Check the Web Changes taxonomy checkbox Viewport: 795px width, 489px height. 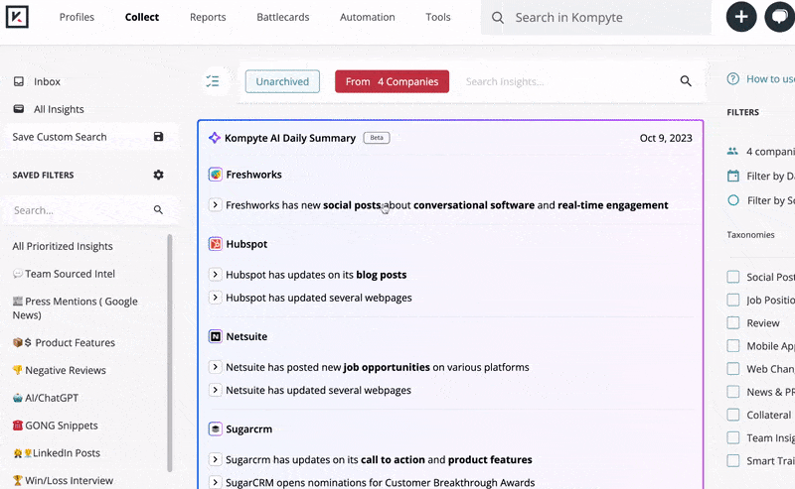click(x=733, y=369)
